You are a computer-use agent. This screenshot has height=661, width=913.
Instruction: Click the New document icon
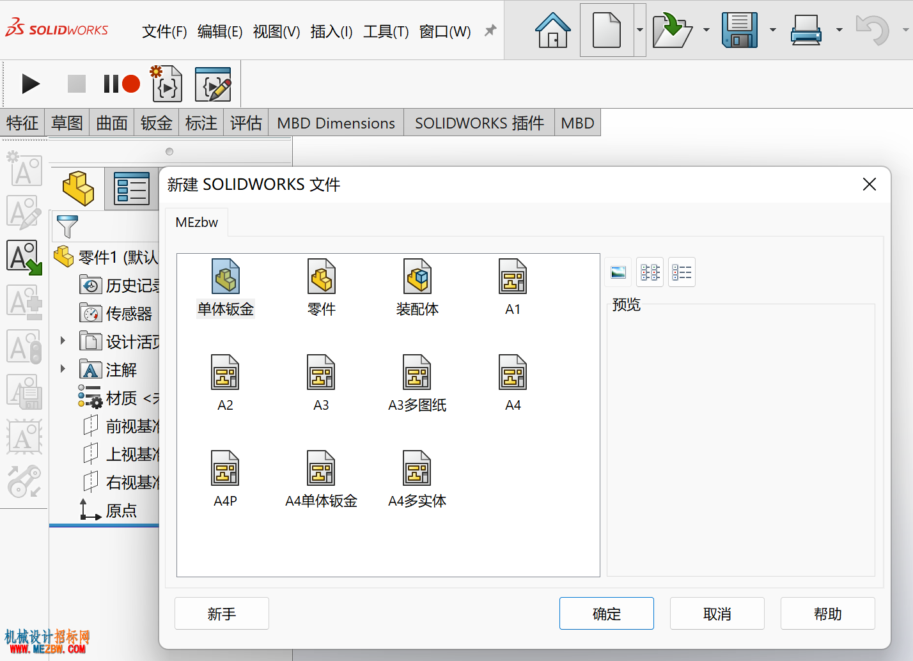click(607, 30)
